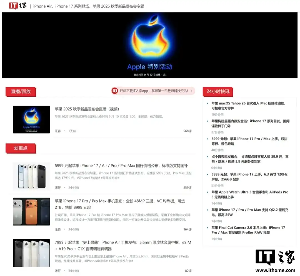300x276 pixels.
Task: Open the livestream article's Apple logo thumbnail
Action: (31, 120)
